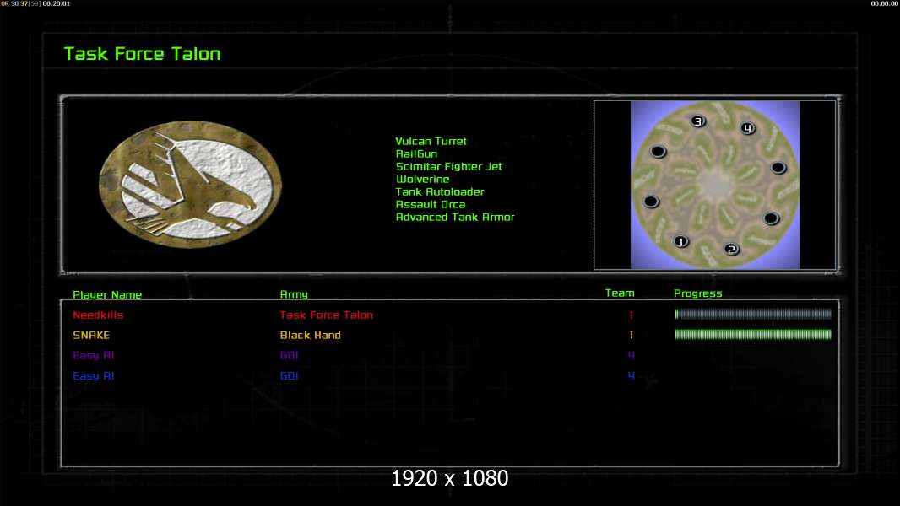Click the Progress column header
900x506 pixels.
click(698, 293)
